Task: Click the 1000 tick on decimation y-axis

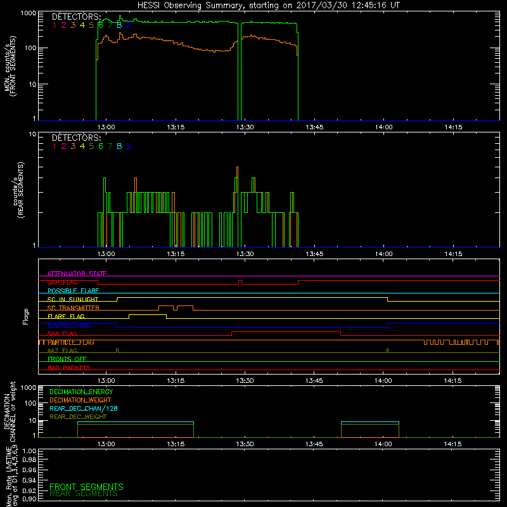Action: (29, 387)
